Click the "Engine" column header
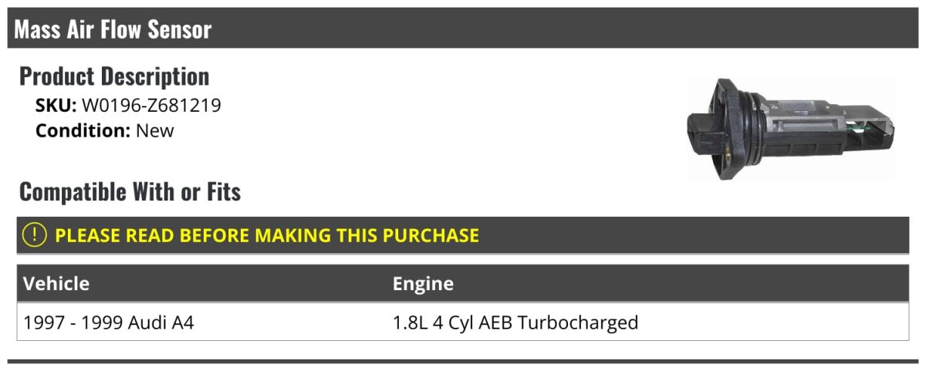 (423, 284)
